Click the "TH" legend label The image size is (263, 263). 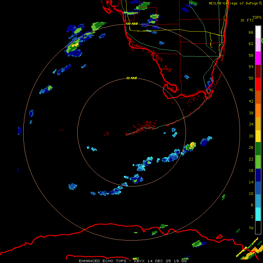pos(251,228)
